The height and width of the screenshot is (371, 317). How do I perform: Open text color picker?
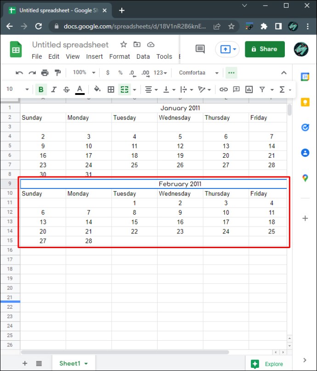coord(79,90)
